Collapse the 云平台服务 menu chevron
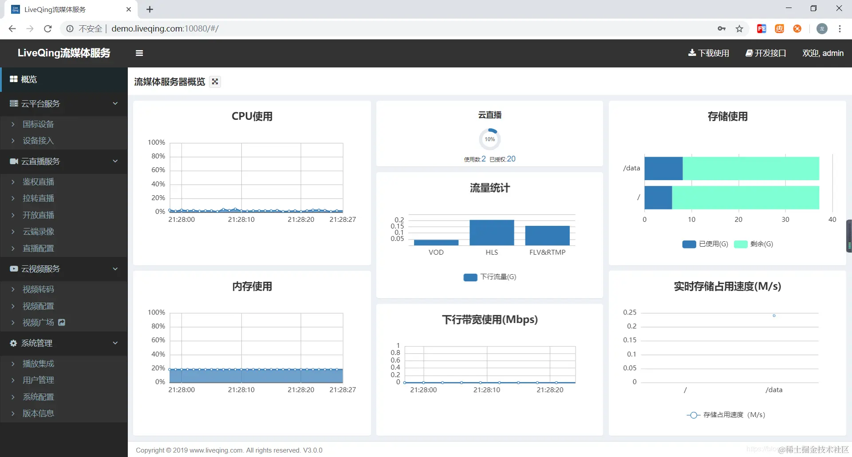The image size is (852, 457). (115, 103)
